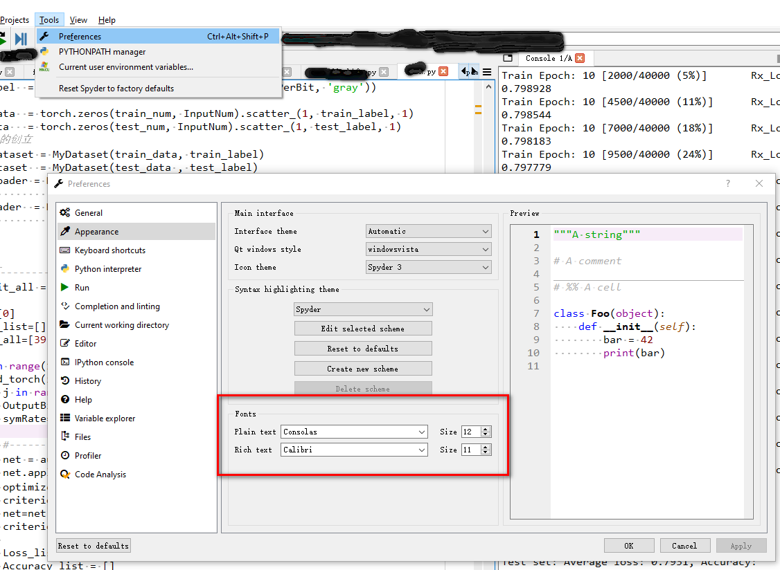Open the Help menu

click(x=107, y=20)
